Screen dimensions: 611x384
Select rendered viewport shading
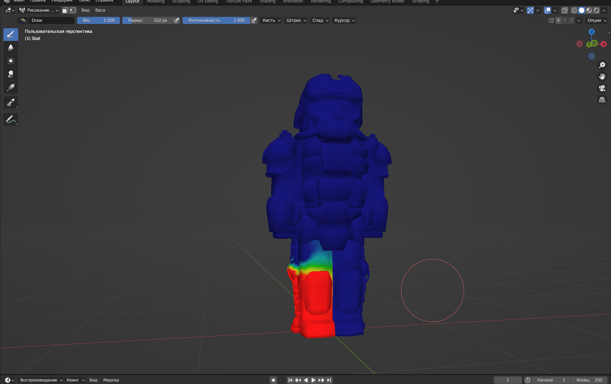coord(596,10)
